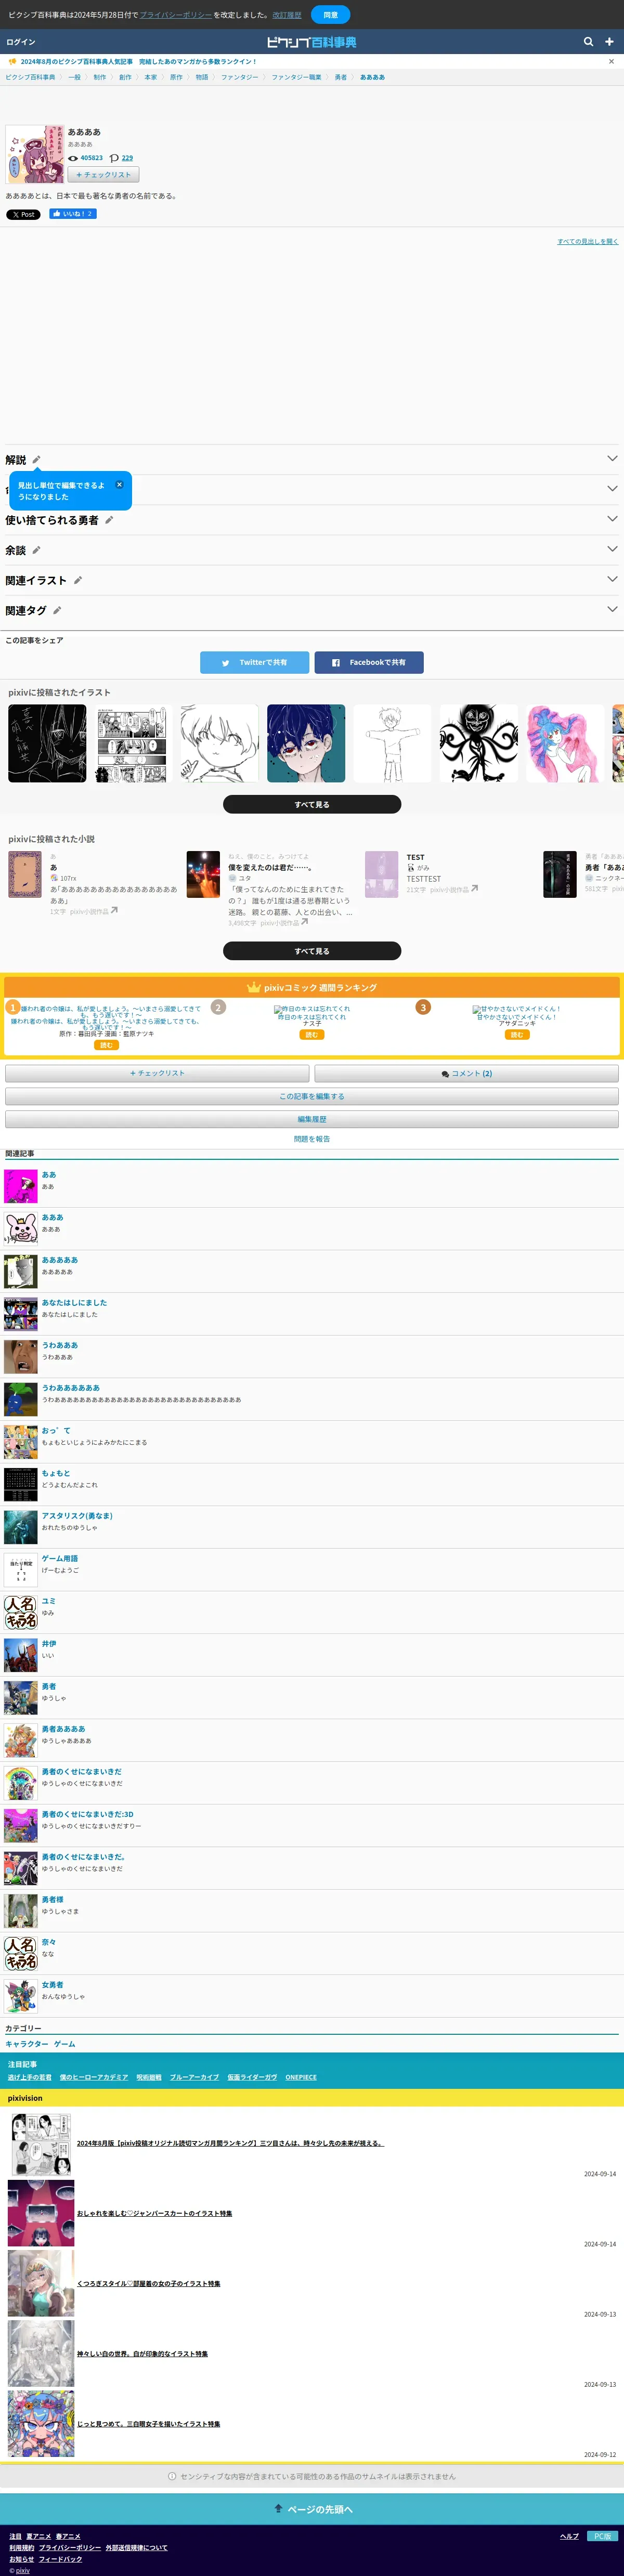Open 編集履歴 button
The width and height of the screenshot is (624, 2576).
click(312, 1119)
